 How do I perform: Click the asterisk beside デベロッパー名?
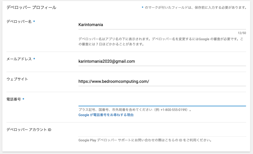coord(34,21)
